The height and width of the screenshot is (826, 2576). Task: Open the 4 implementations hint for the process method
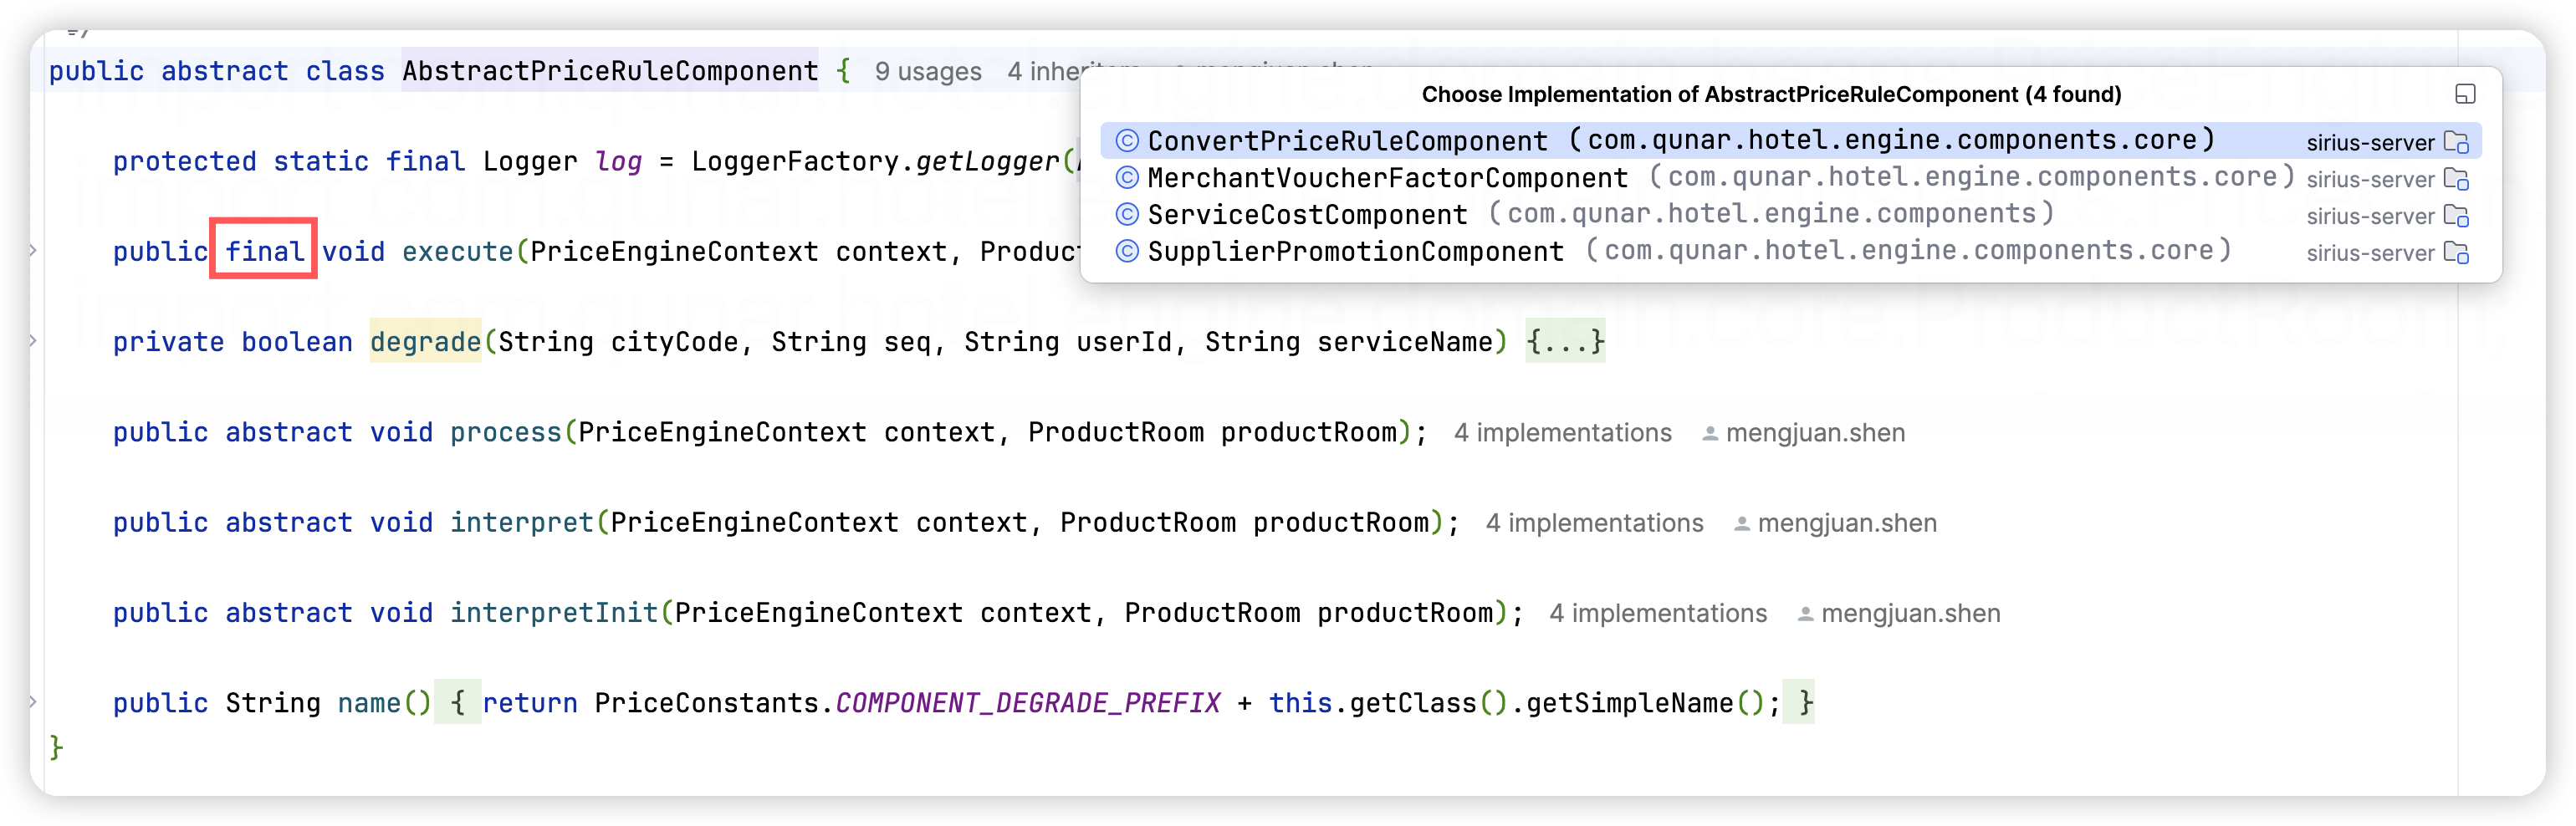pos(1562,433)
